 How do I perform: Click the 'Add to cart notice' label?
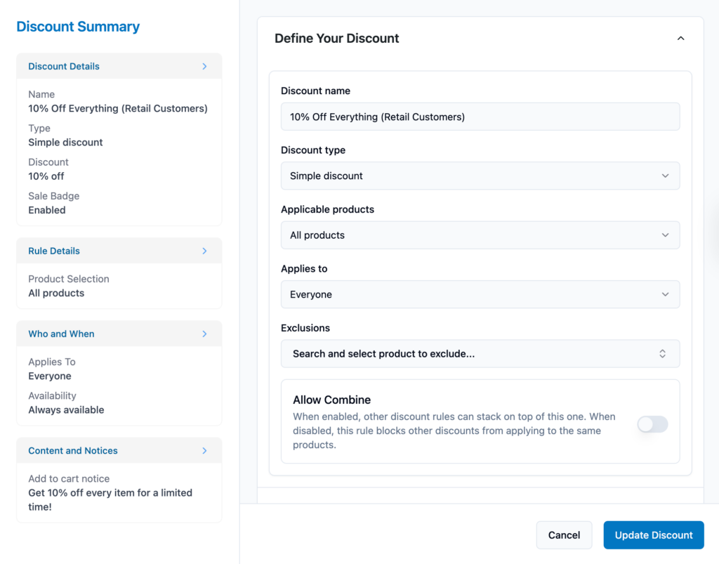tap(69, 479)
